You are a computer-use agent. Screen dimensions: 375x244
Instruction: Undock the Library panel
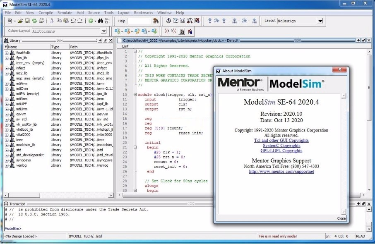pyautogui.click(x=106, y=41)
